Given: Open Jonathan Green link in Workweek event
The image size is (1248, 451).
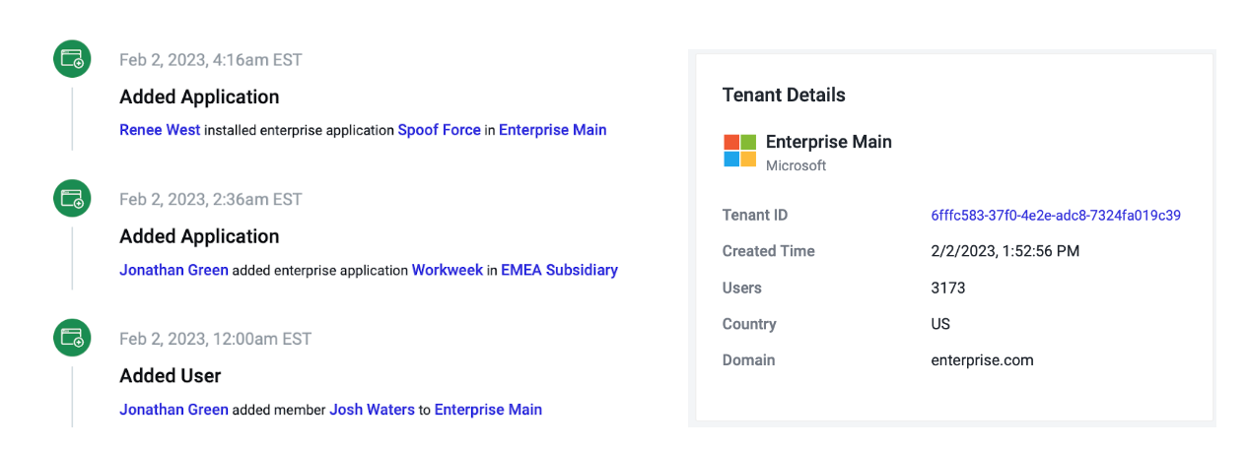Looking at the screenshot, I should click(x=173, y=270).
